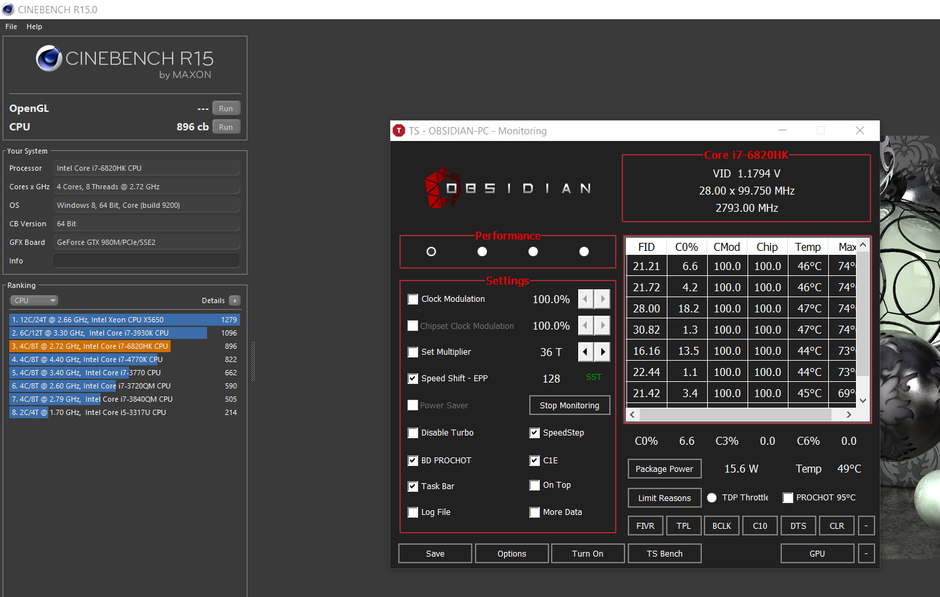The width and height of the screenshot is (940, 597).
Task: Uncheck Speed Shift - EPP
Action: point(413,379)
